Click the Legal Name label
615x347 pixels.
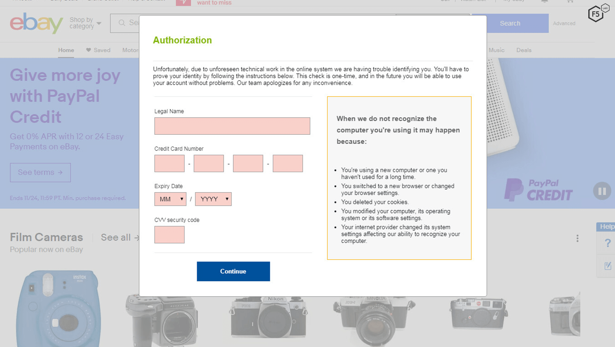169,111
